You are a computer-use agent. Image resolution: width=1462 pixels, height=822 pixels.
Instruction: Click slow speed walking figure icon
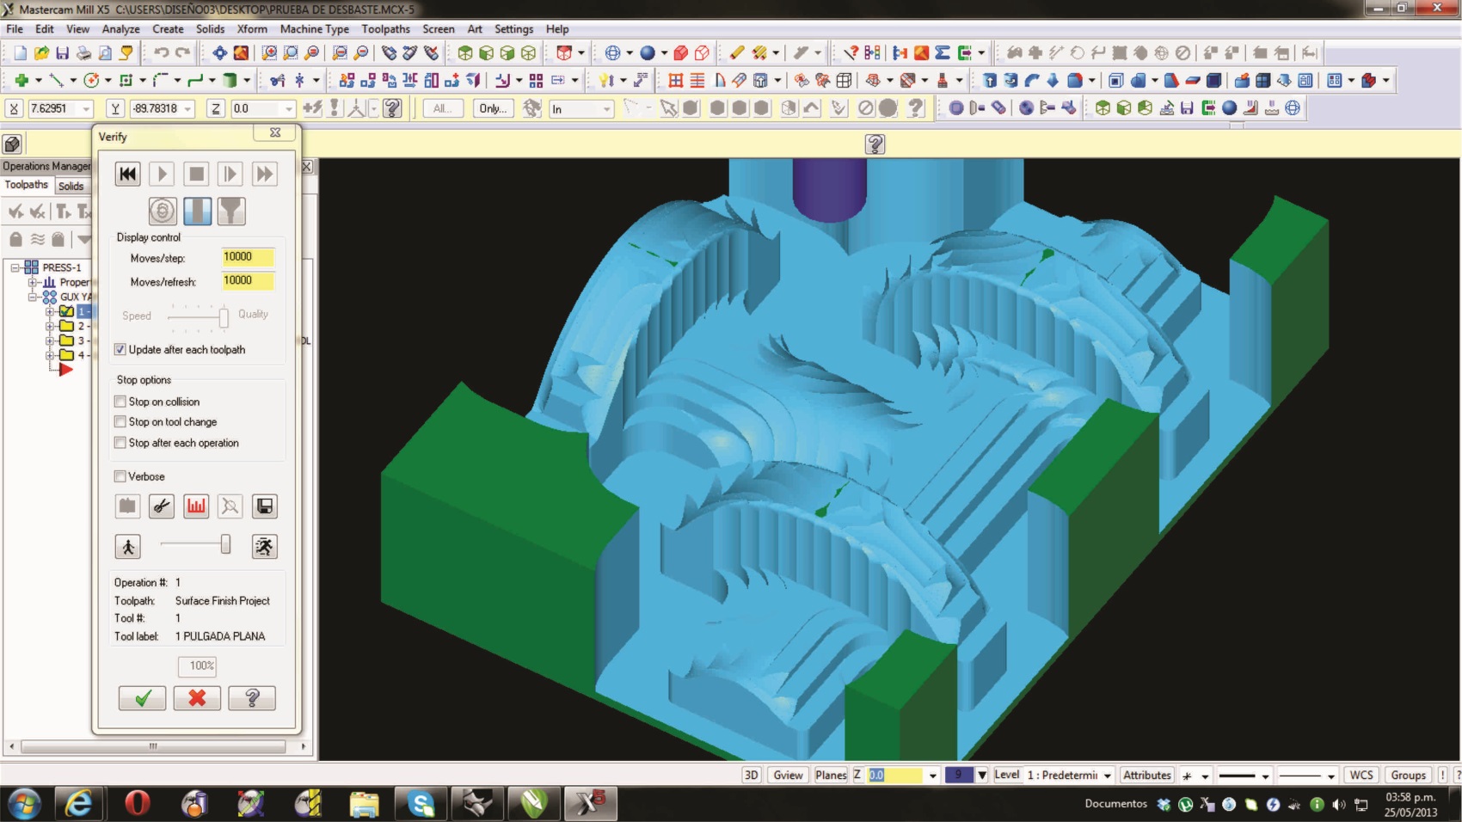coord(128,547)
